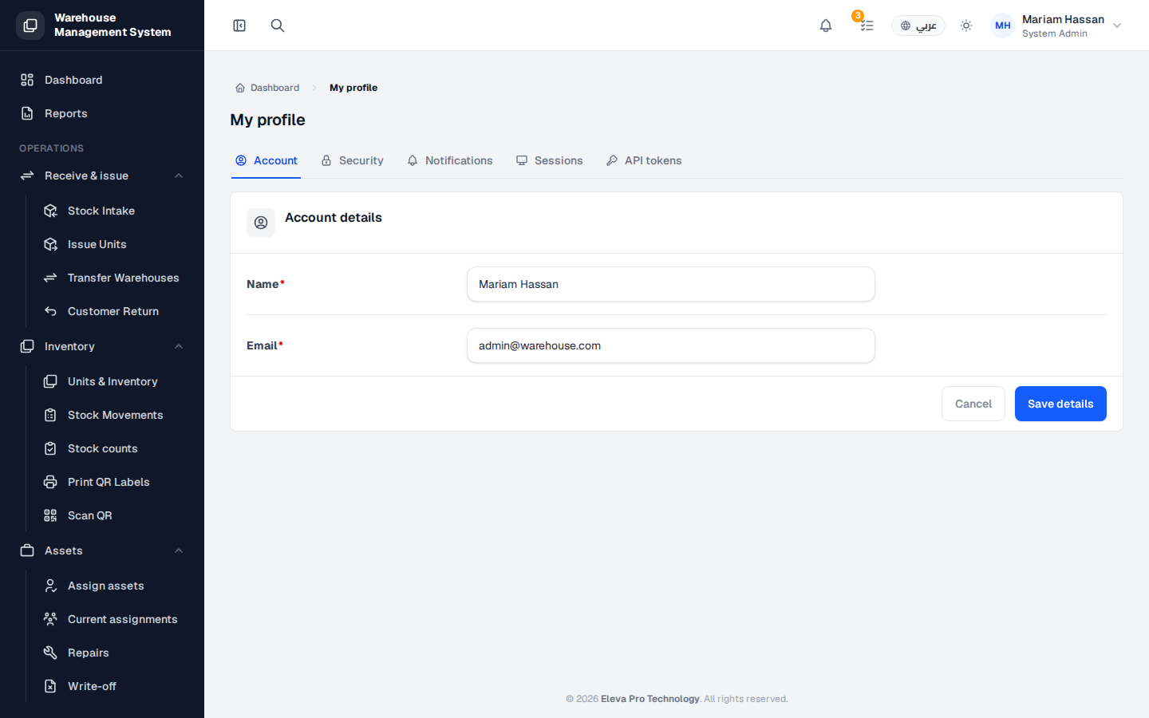Open Current assignments page
The image size is (1149, 718).
point(113,619)
